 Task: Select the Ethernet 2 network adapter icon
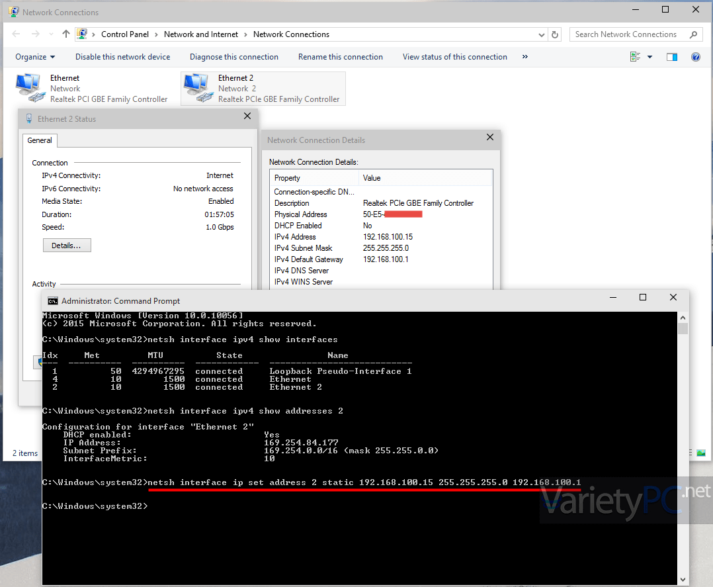196,86
